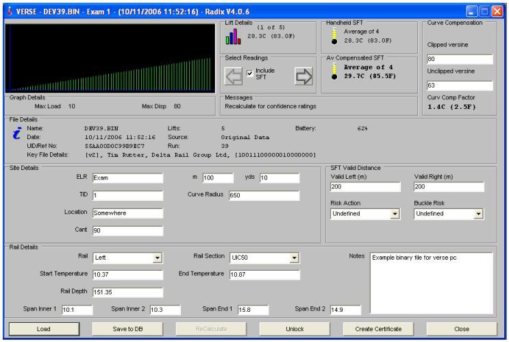Minimize the VERSE window

coord(471,12)
